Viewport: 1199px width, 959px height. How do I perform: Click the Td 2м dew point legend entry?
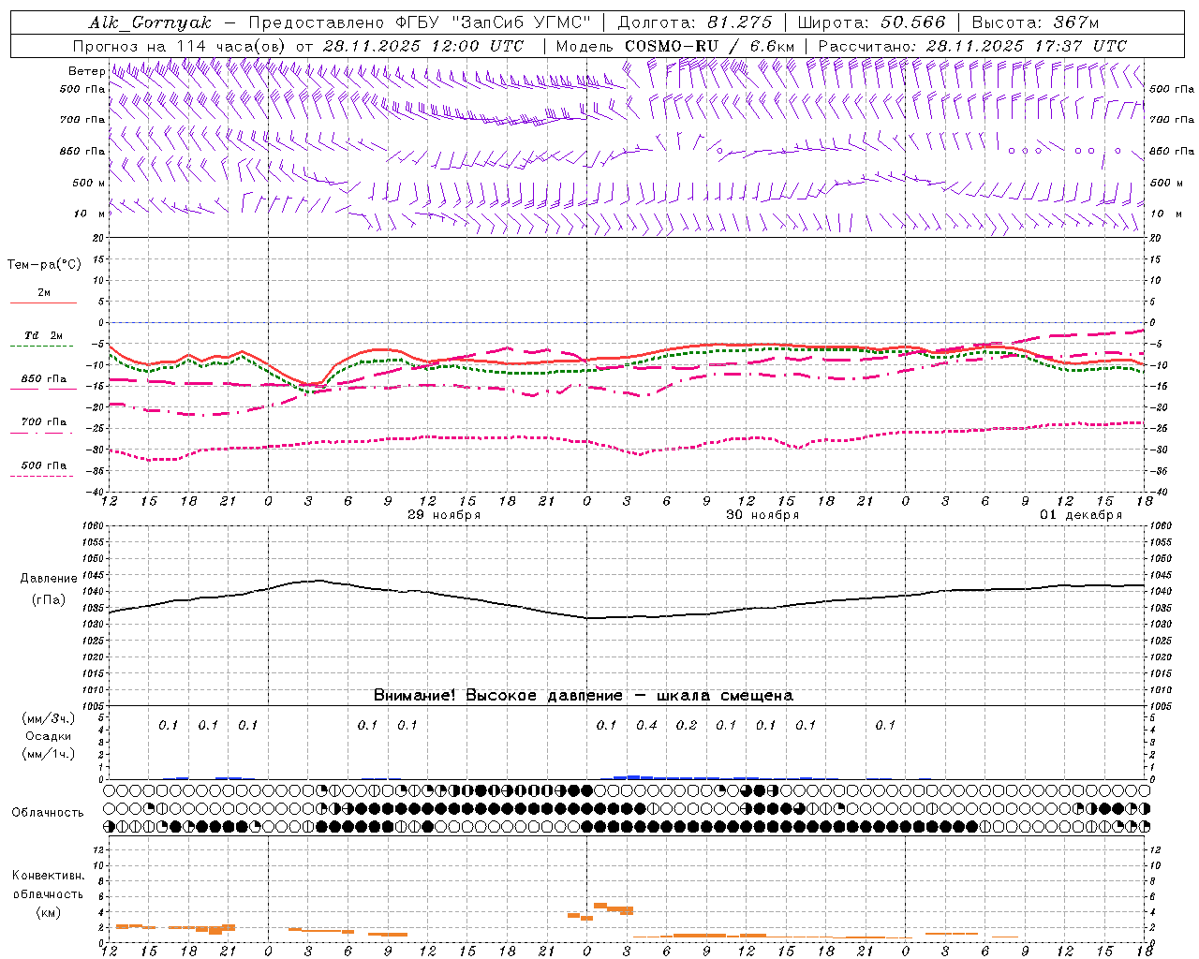[x=43, y=335]
